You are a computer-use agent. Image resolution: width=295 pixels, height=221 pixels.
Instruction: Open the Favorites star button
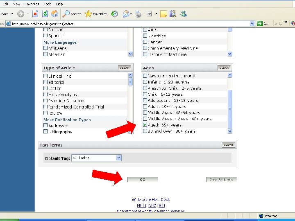(x=95, y=14)
